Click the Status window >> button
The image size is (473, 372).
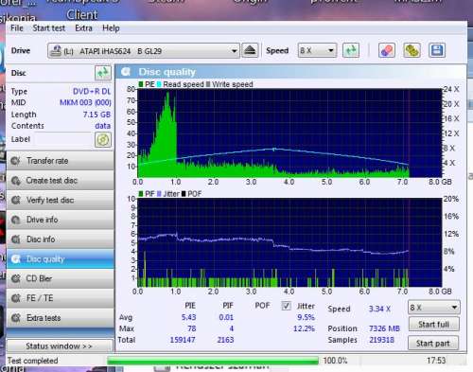tap(60, 346)
